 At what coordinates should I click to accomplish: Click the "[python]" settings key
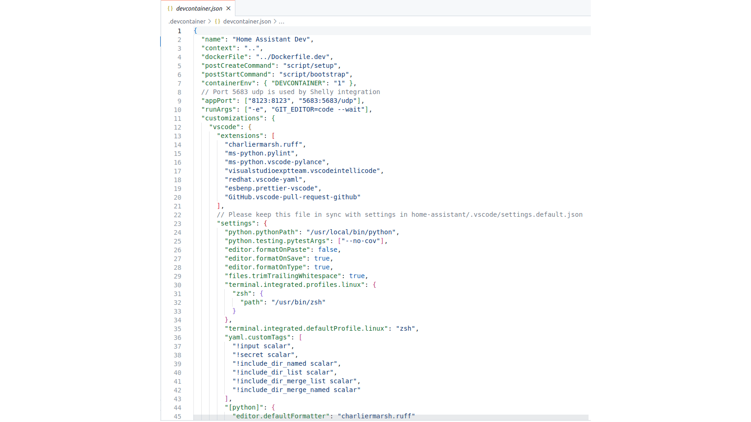coord(244,408)
